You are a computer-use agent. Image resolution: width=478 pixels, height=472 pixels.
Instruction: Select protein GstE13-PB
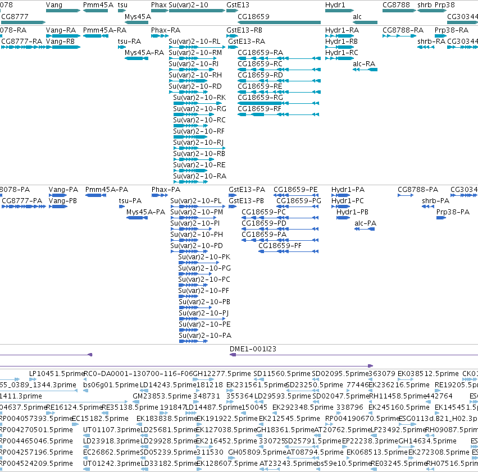(233, 207)
